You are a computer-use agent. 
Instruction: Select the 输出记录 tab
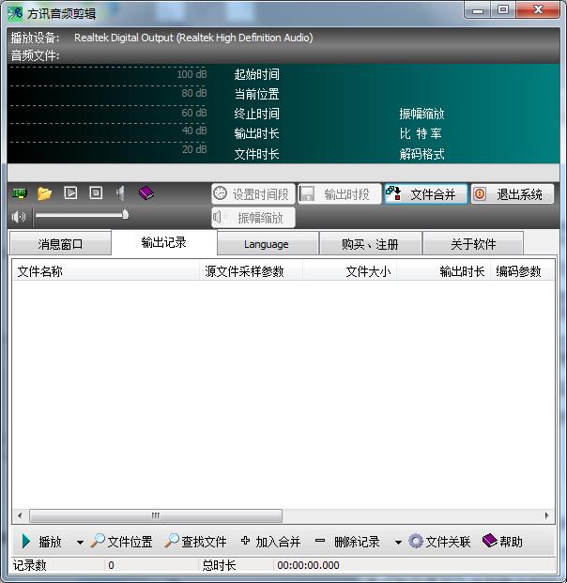coord(164,242)
